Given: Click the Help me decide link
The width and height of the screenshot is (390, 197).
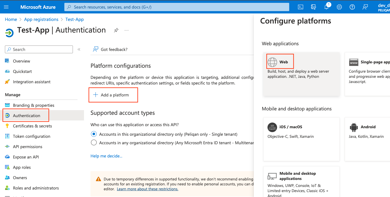Looking at the screenshot, I should (x=106, y=156).
